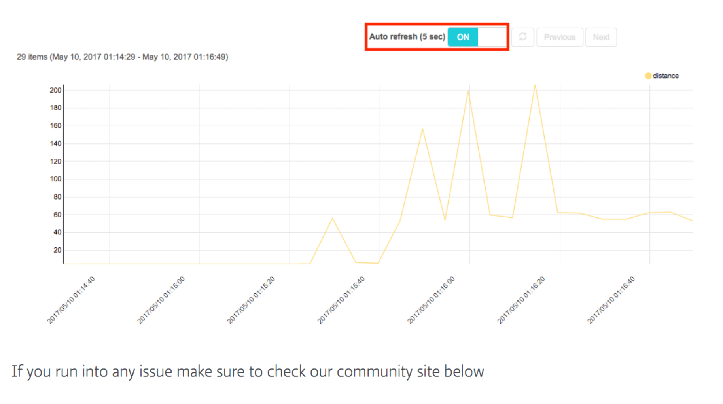The height and width of the screenshot is (404, 723).
Task: Click the '29 items' time range label
Action: pos(123,57)
